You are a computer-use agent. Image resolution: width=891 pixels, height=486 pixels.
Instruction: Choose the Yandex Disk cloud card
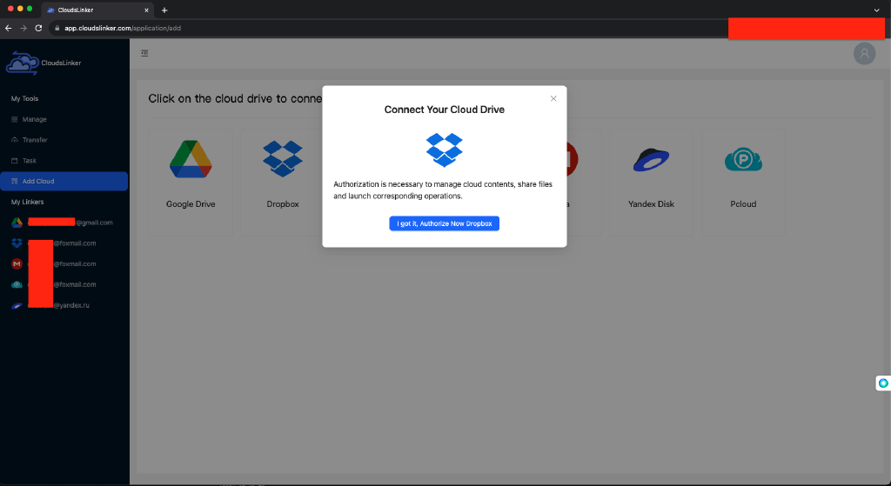pos(651,183)
